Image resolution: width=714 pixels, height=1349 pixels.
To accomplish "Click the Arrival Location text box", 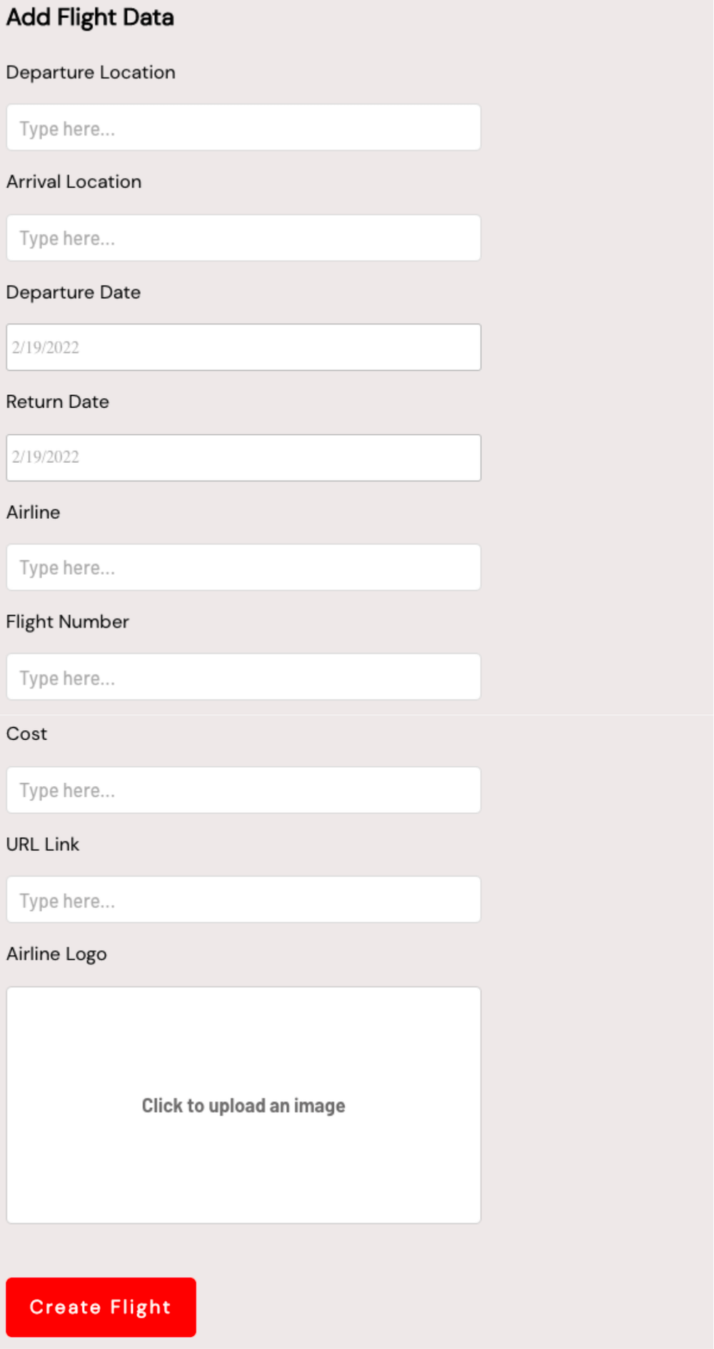I will 243,238.
